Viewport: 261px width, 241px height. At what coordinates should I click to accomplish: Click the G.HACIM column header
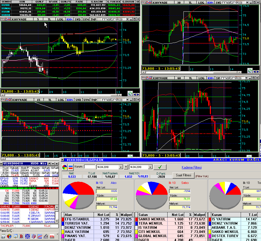96,2
